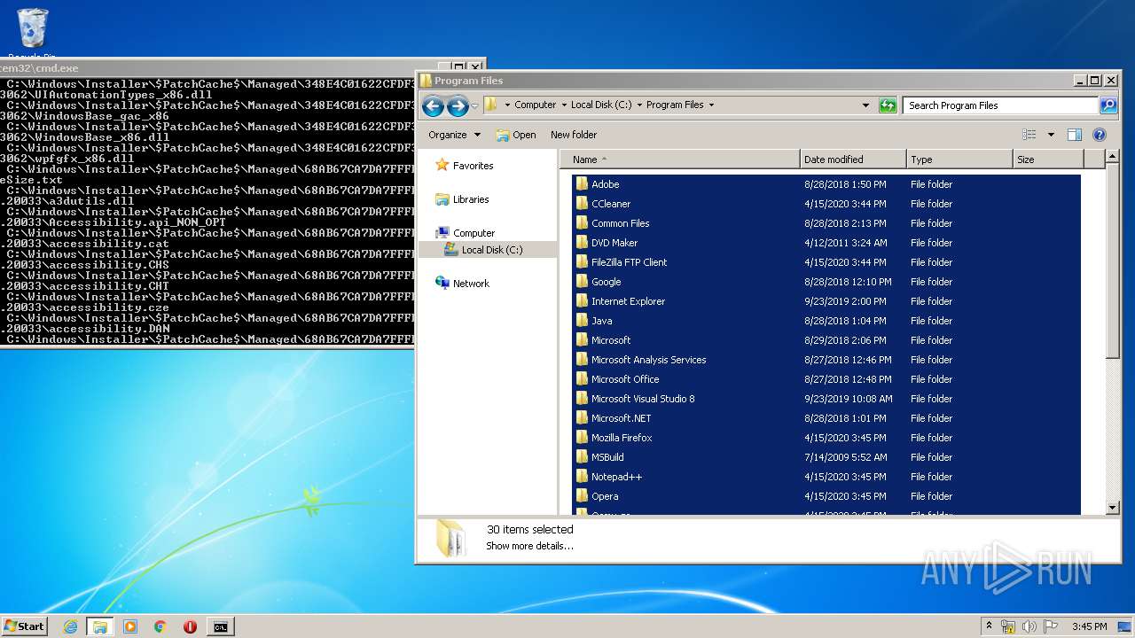
Task: Expand the Program Files breadcrumb arrow
Action: pyautogui.click(x=711, y=105)
